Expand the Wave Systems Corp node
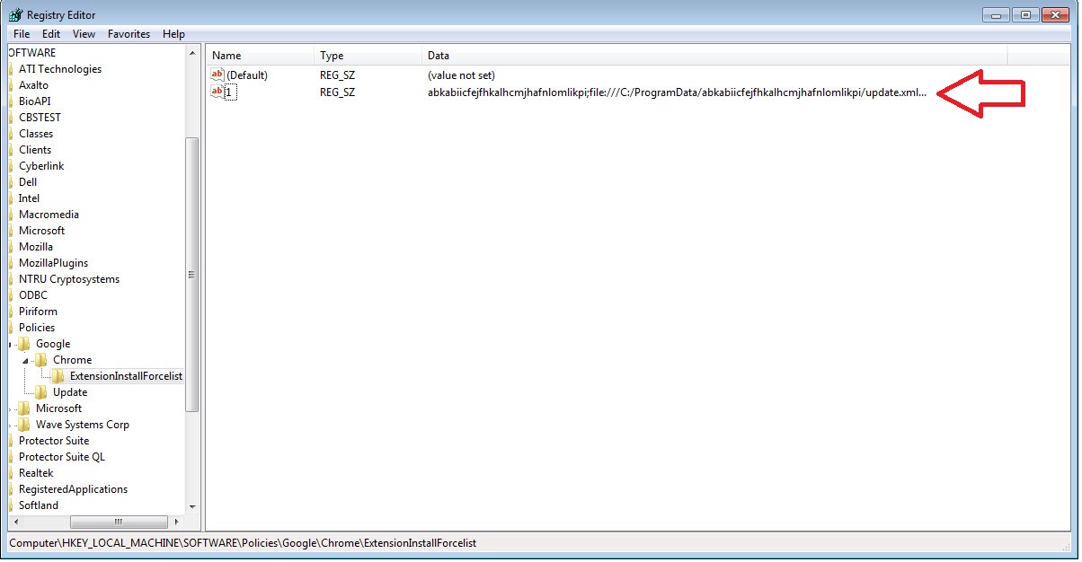Screen dimensions: 1082x562 (x=10, y=425)
